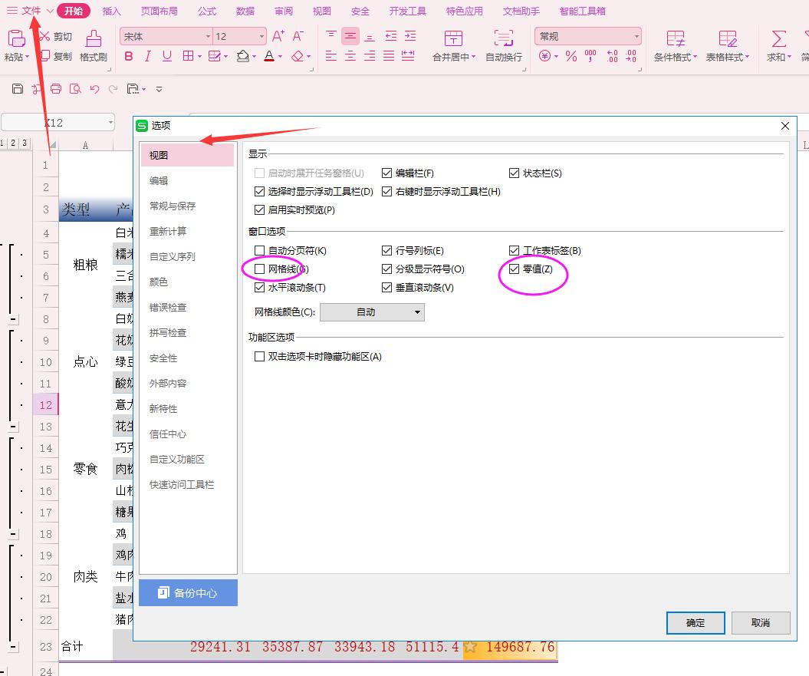809x676 pixels.
Task: Open the 文件 menu
Action: pyautogui.click(x=31, y=11)
